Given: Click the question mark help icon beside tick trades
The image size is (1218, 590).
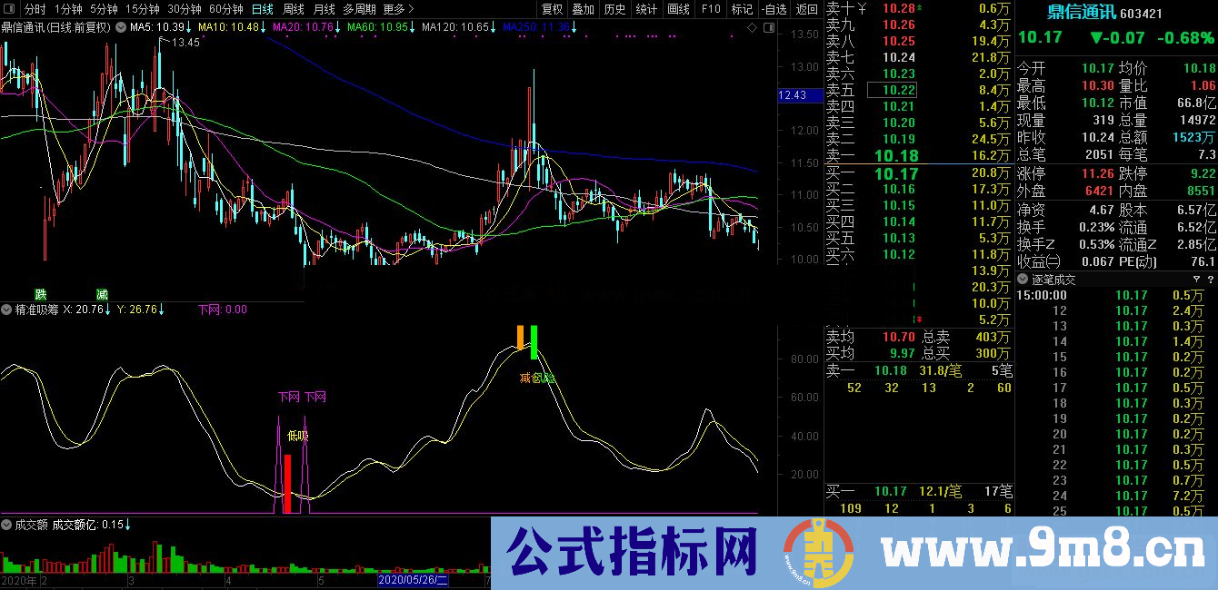Looking at the screenshot, I should click(x=1211, y=280).
